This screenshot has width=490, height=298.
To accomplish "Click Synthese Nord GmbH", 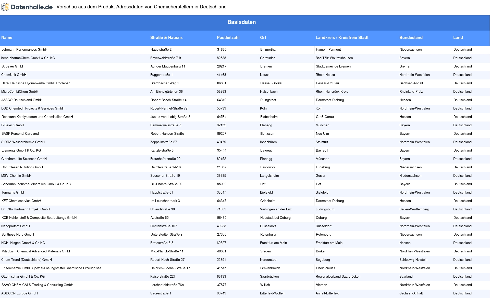I will point(18,235).
